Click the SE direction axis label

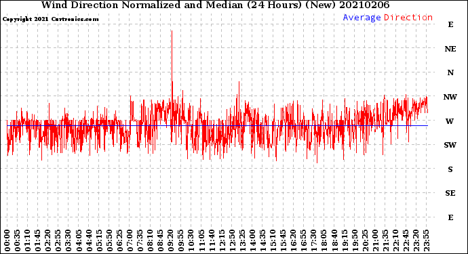450,194
